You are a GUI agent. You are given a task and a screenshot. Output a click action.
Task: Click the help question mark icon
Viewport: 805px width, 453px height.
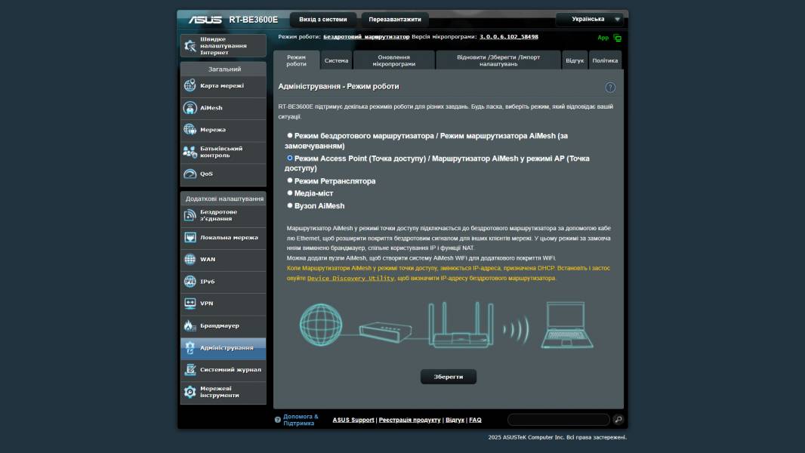point(610,88)
